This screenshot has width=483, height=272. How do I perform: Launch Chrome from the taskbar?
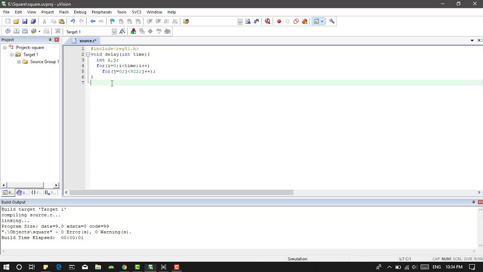point(124,267)
